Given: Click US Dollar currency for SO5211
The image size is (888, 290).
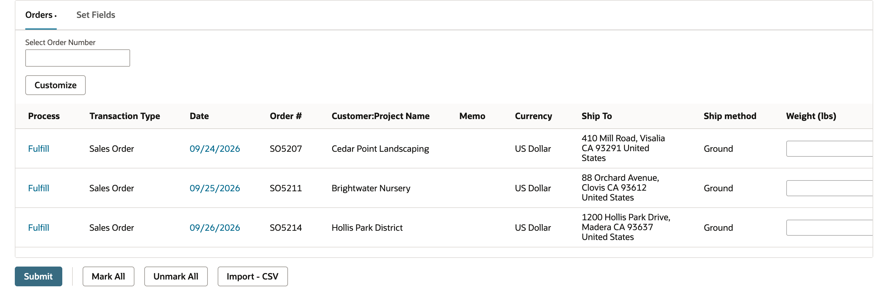Looking at the screenshot, I should 533,188.
